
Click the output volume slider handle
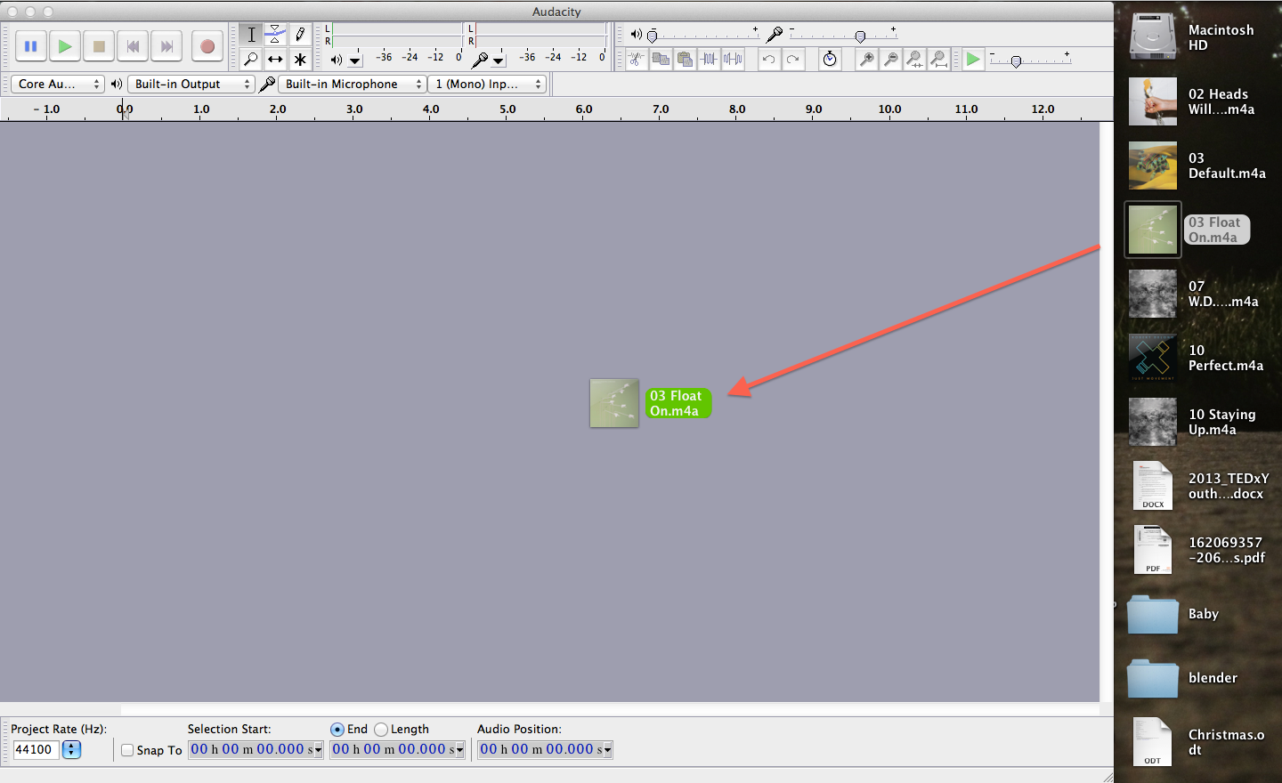point(653,36)
